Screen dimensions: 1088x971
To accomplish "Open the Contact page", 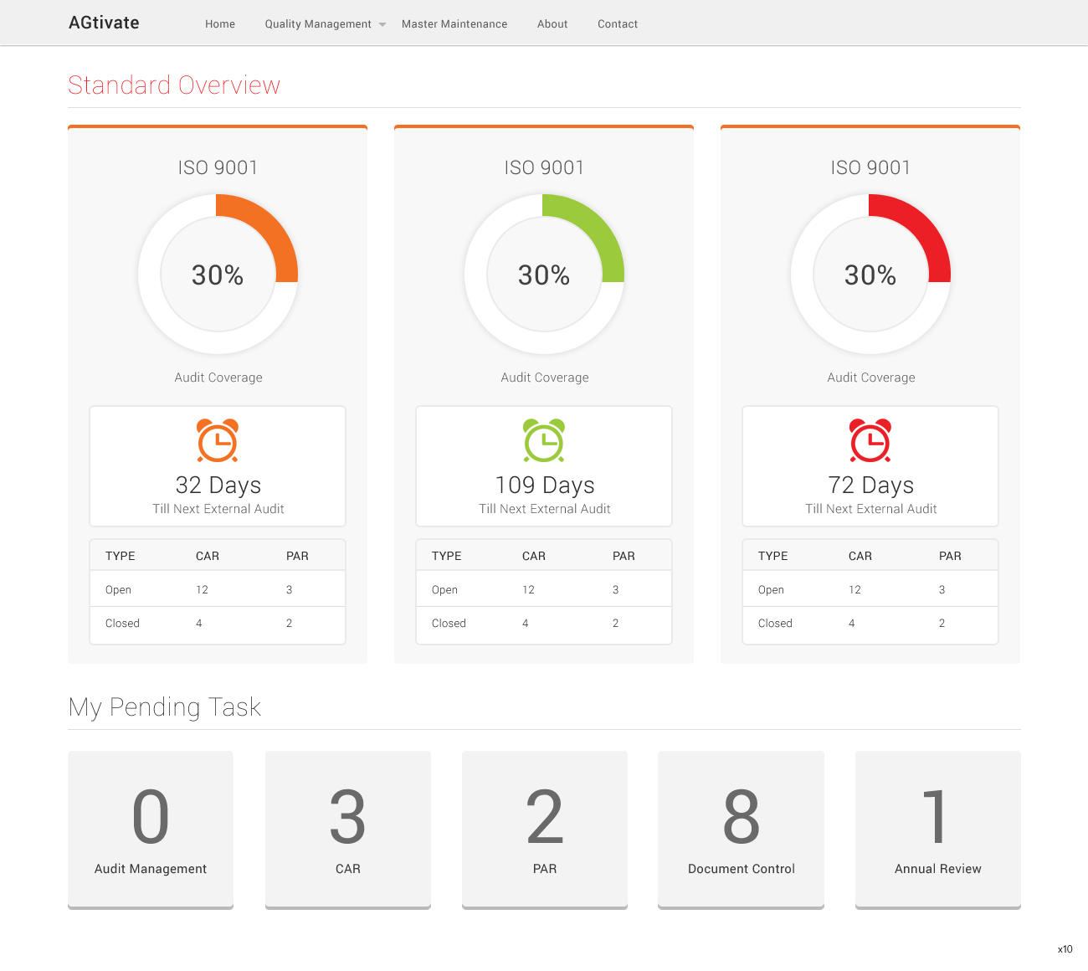I will pos(618,24).
